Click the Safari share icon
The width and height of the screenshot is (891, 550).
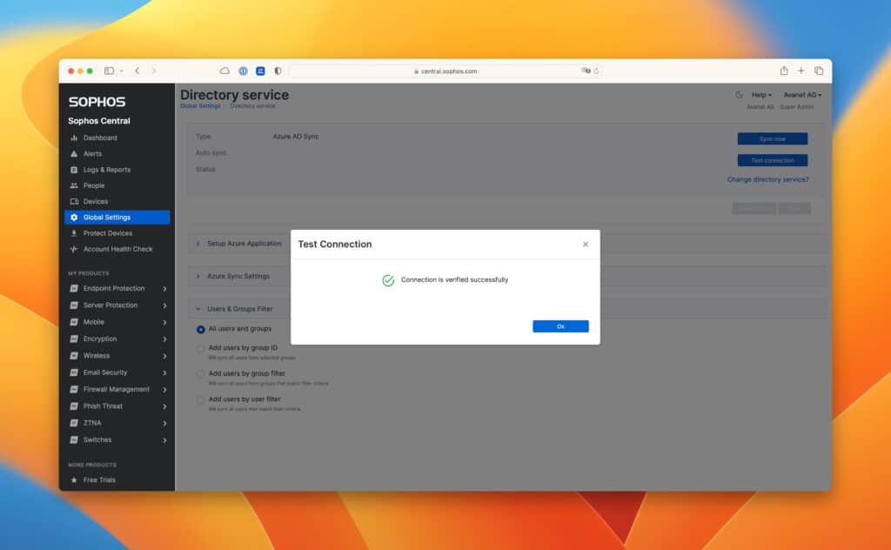coord(784,70)
